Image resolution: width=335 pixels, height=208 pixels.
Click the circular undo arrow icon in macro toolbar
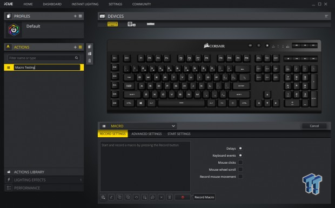[136, 197]
